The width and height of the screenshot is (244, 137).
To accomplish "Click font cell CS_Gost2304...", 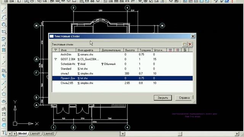I will 88,59.
